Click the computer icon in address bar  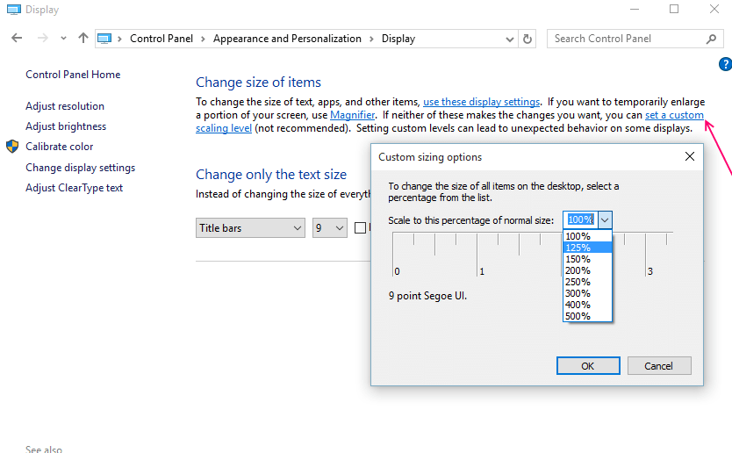104,39
